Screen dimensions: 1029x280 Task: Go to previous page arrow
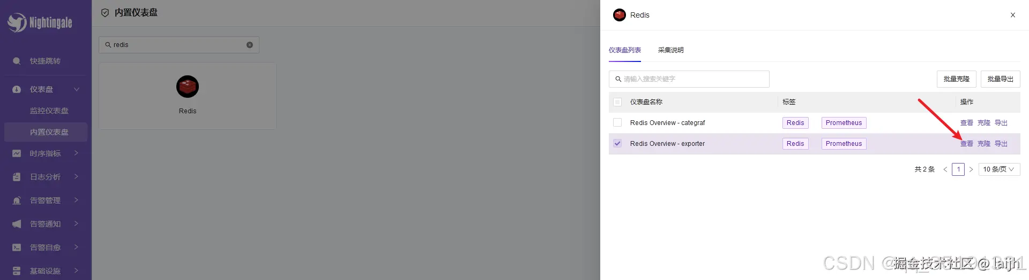(x=945, y=169)
